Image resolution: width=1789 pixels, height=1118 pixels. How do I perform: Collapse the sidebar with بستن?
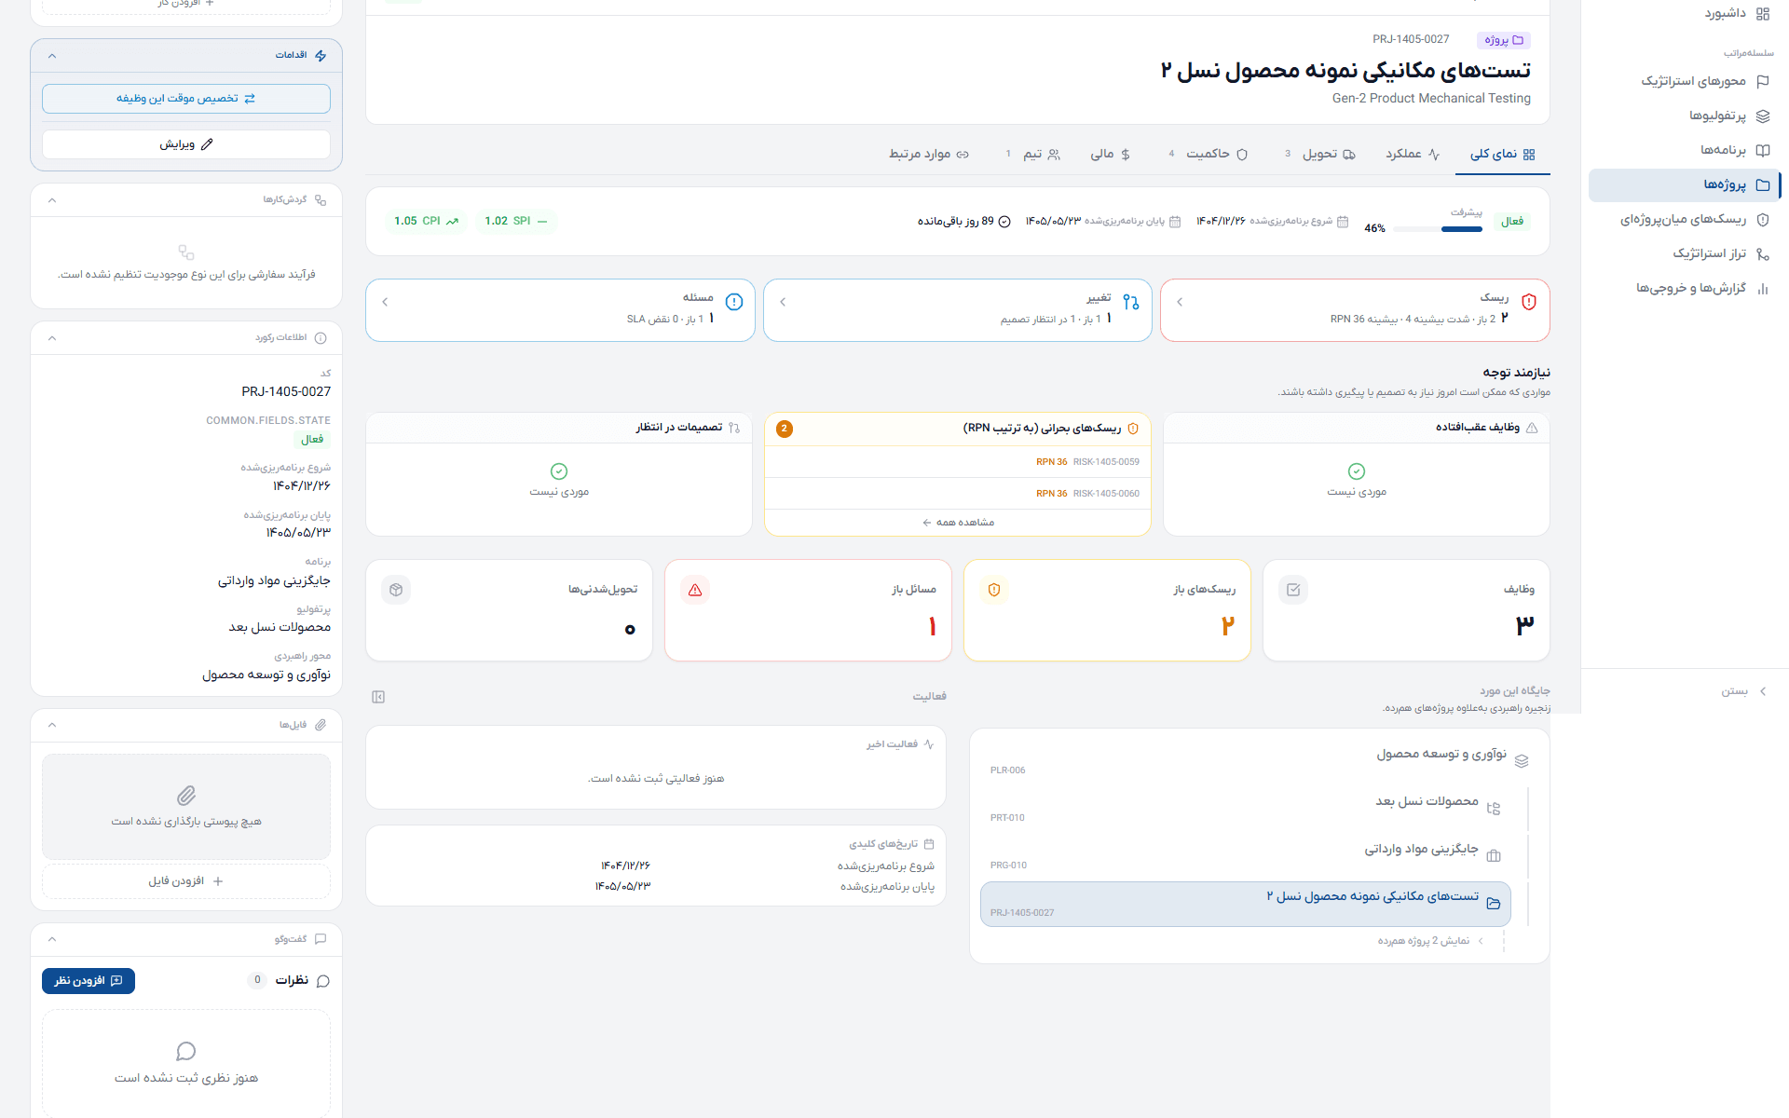(1743, 691)
